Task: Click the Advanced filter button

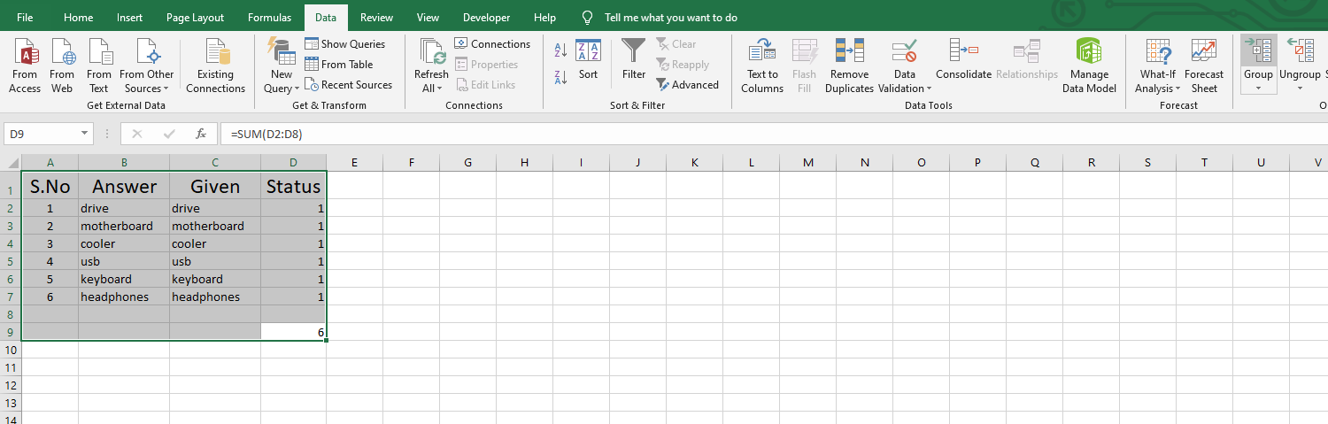Action: coord(688,85)
